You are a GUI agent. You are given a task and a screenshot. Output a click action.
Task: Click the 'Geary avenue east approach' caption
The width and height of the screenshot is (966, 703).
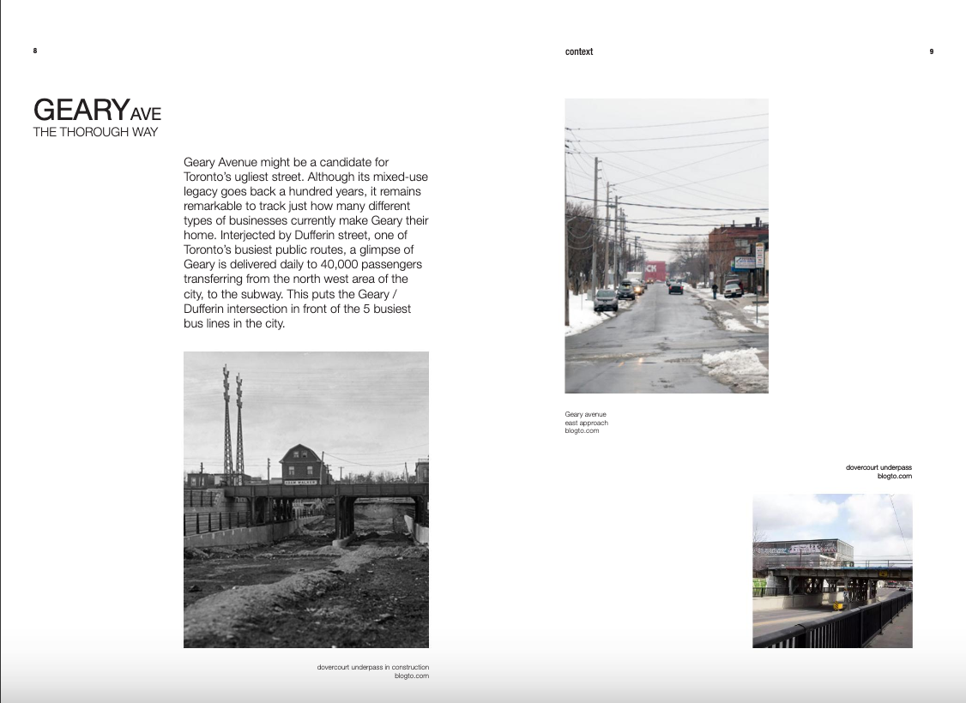(586, 418)
